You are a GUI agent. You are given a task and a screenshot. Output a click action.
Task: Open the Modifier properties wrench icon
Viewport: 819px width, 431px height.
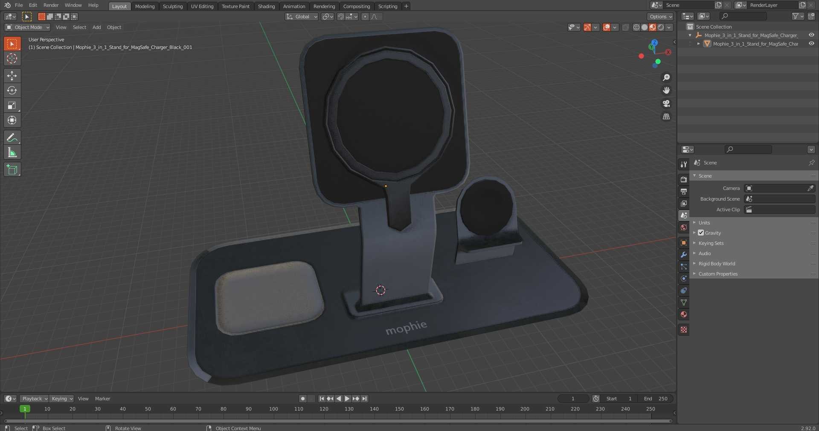click(x=684, y=255)
